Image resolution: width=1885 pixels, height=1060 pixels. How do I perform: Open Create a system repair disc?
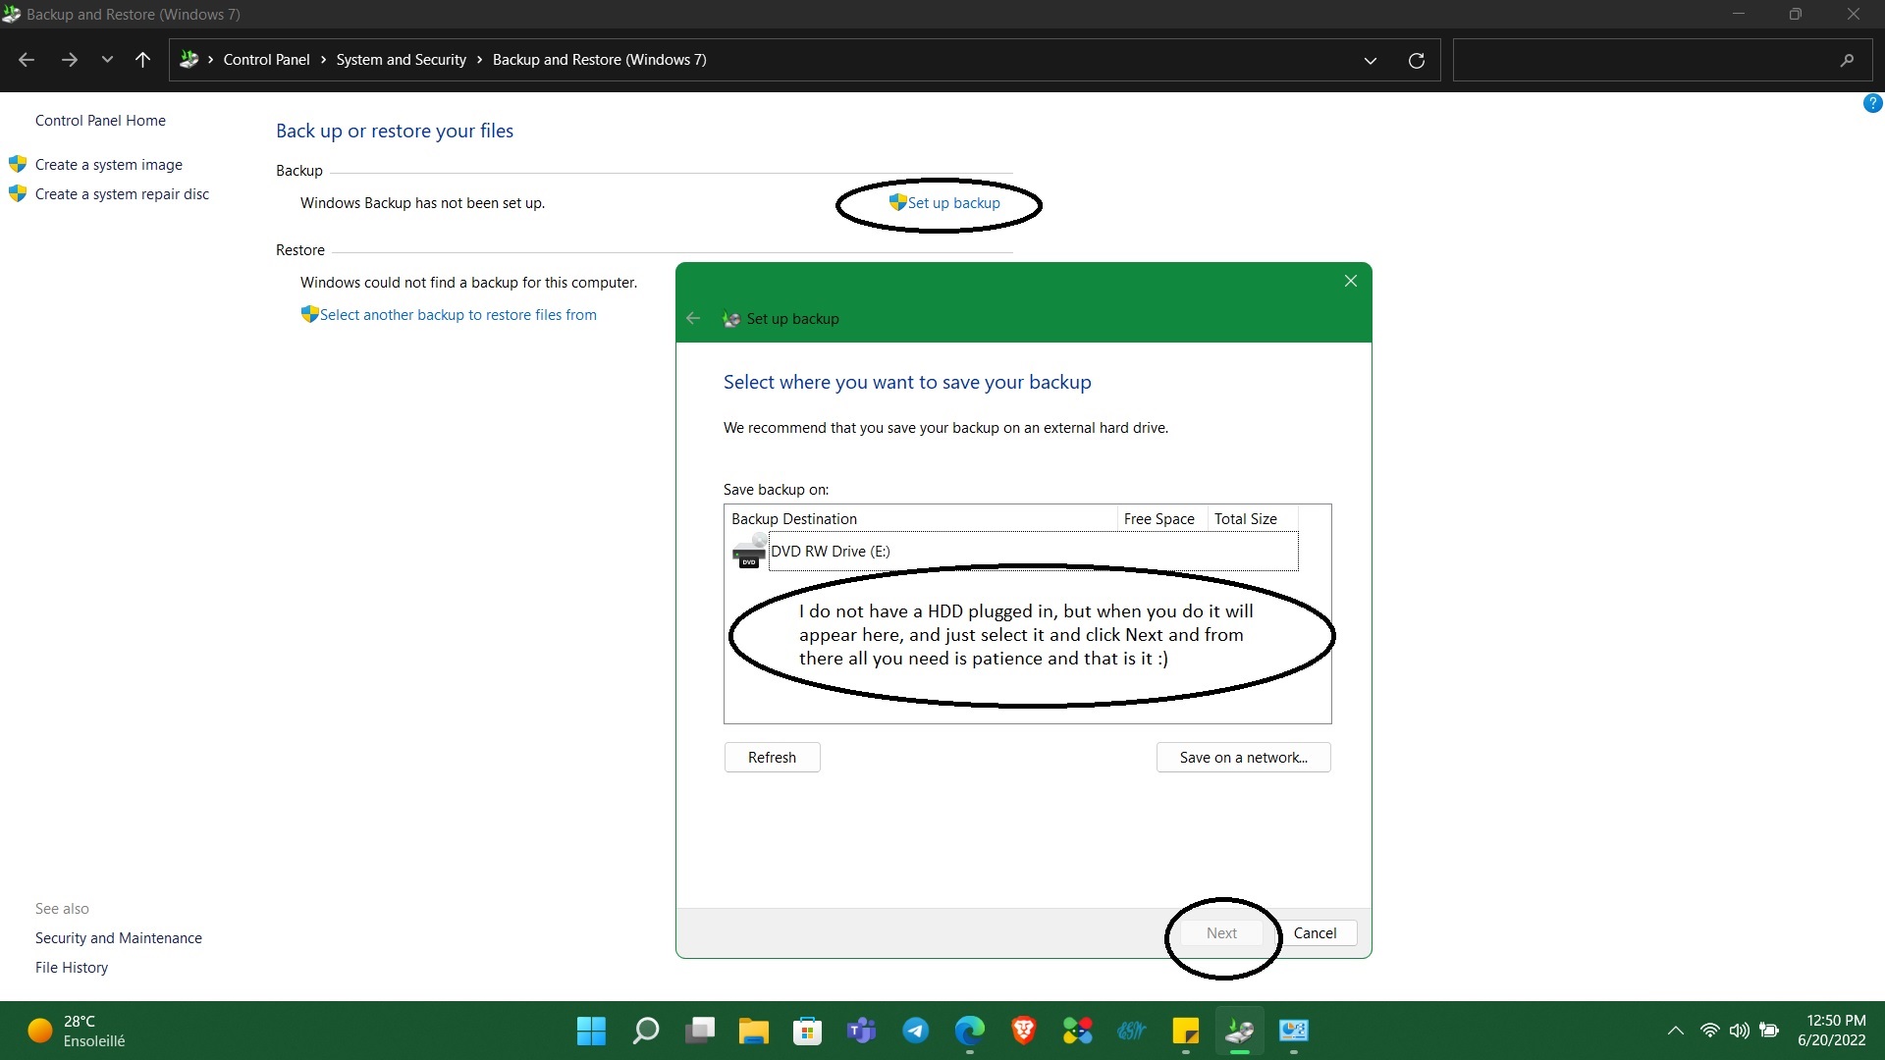pos(122,194)
